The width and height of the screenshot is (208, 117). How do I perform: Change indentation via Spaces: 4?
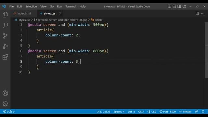(x=119, y=112)
